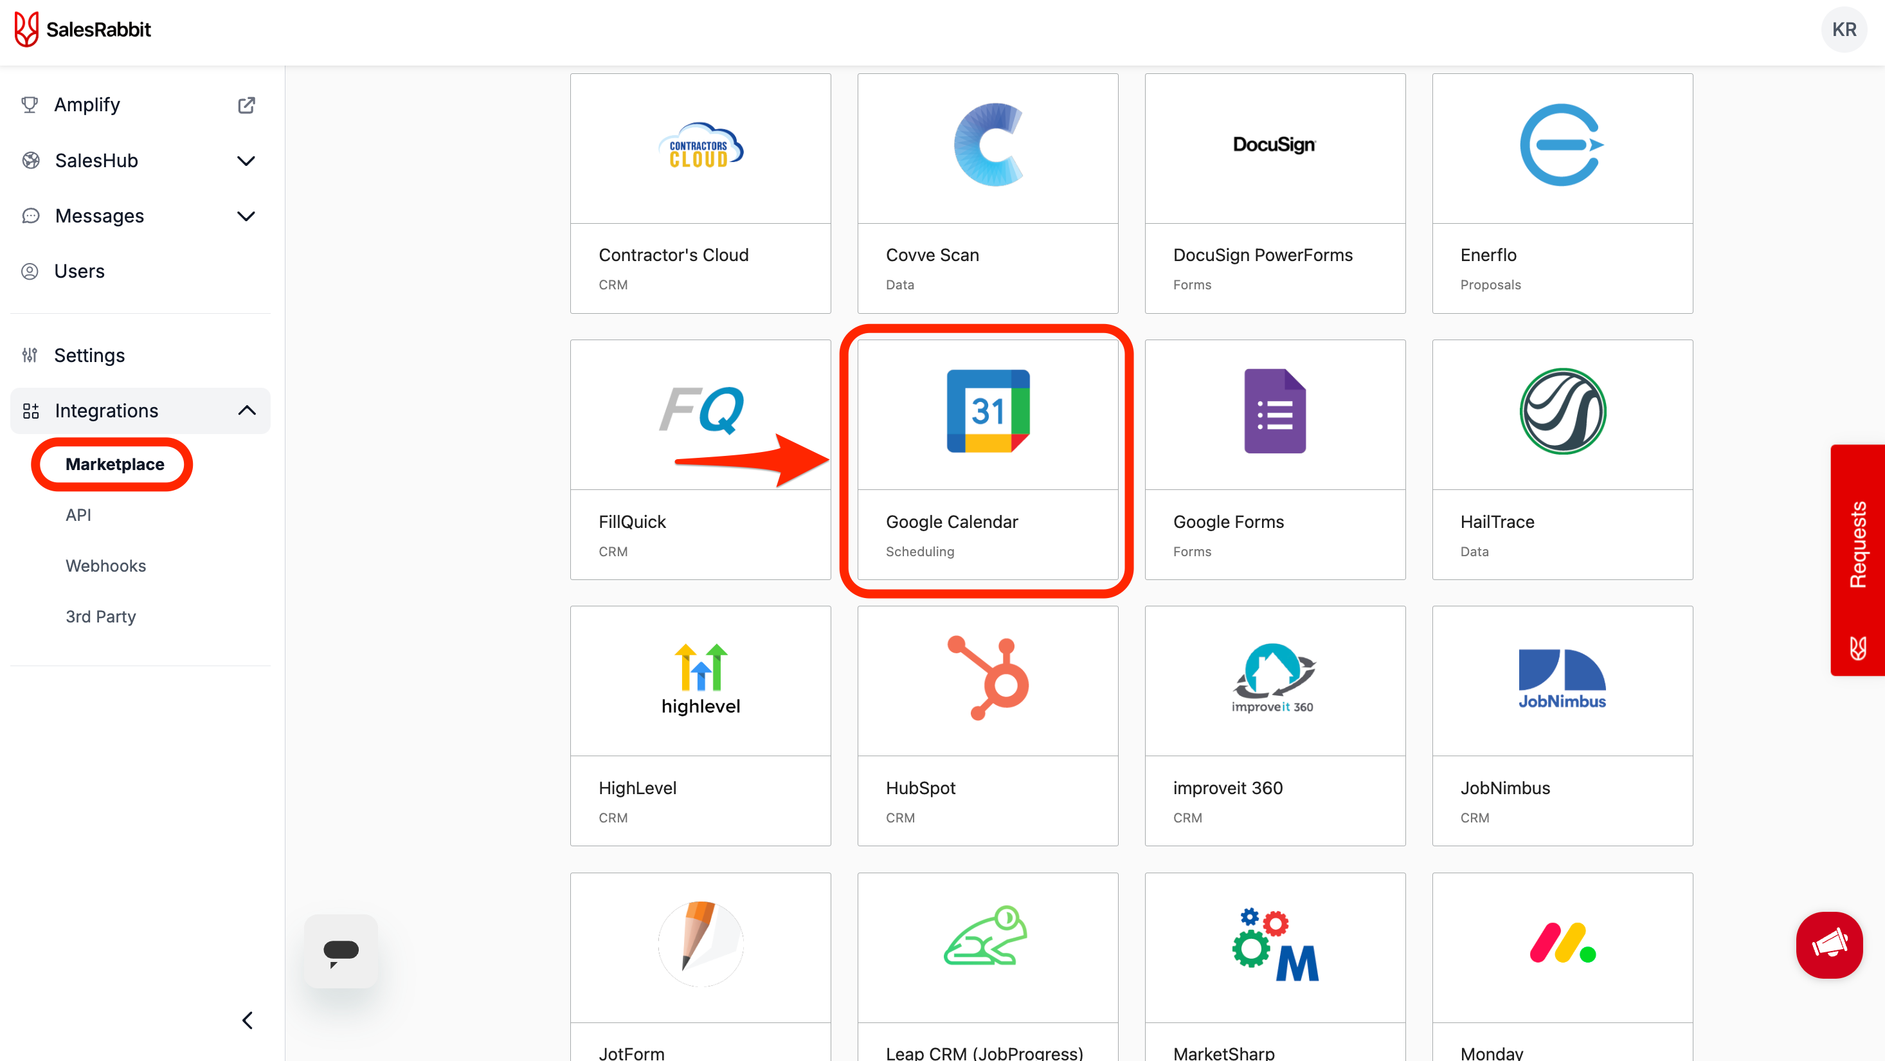Open the Google Calendar integration card

[x=987, y=460]
